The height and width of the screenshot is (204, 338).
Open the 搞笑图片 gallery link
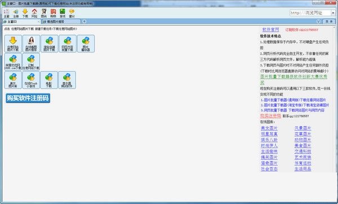(x=269, y=157)
